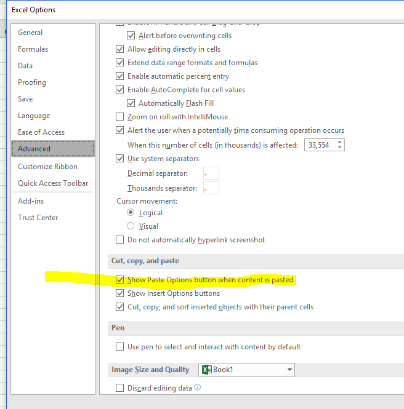
Task: Uncheck Show Paste Options button checkbox
Action: click(x=119, y=280)
